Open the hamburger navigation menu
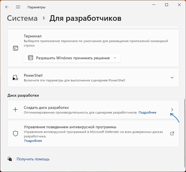The image size is (186, 172). tap(18, 7)
